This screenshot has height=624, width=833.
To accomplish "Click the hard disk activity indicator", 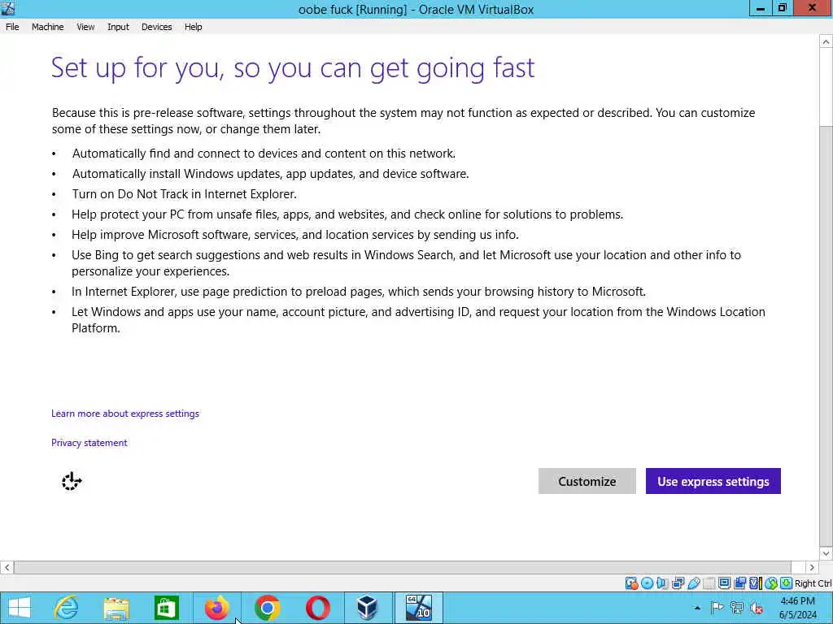I will [x=631, y=583].
